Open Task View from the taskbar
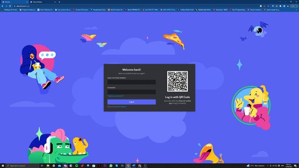The width and height of the screenshot is (299, 168). point(42,166)
